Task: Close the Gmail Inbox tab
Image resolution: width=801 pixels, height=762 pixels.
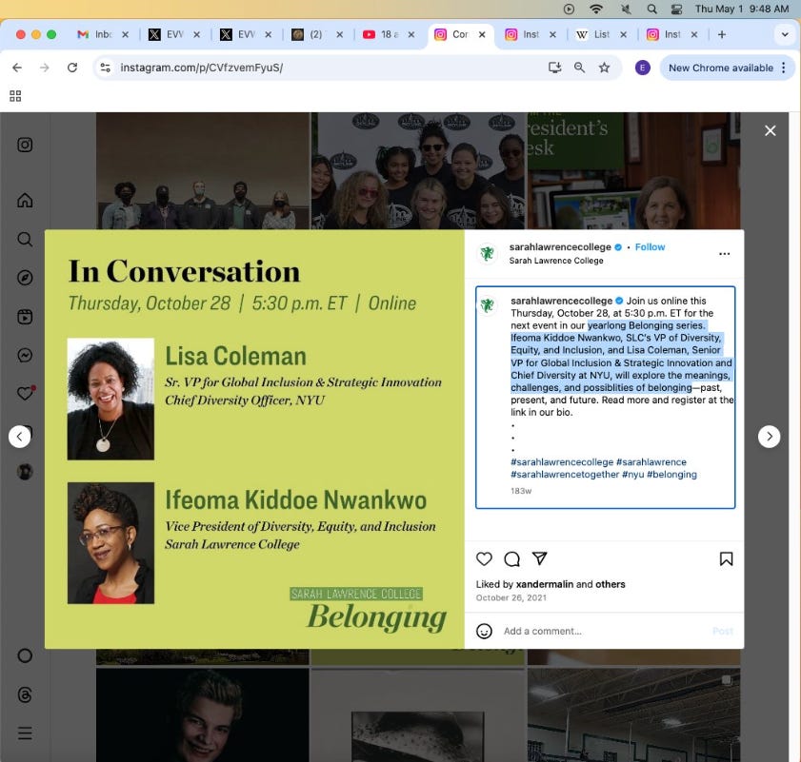Action: coord(125,34)
